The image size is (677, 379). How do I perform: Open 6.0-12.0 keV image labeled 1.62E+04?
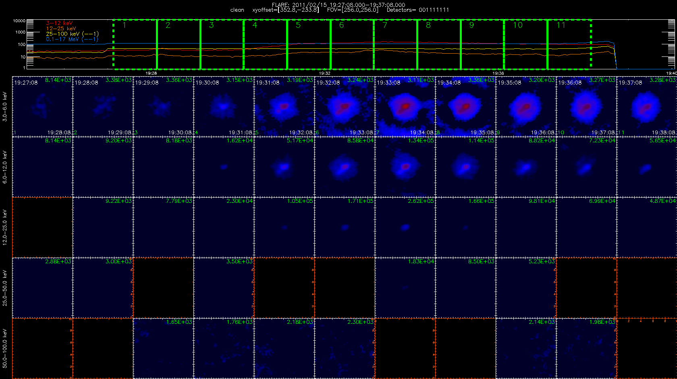coord(224,167)
